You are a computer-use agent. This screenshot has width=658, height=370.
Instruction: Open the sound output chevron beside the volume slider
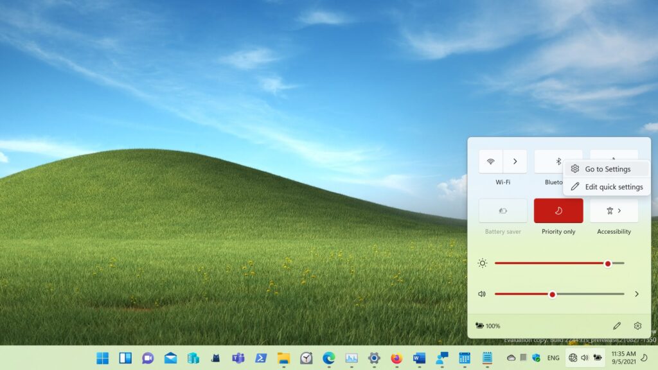[x=637, y=294]
